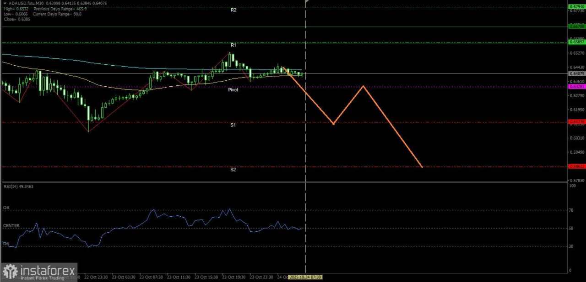Click the OB overbought level label
586x282 pixels.
6,207
